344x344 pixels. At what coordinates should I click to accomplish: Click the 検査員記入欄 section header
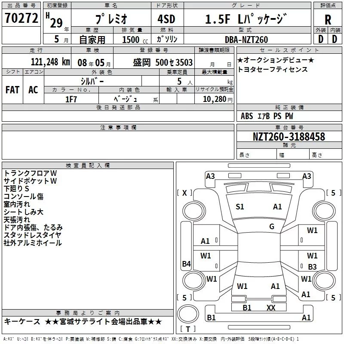(x=88, y=166)
